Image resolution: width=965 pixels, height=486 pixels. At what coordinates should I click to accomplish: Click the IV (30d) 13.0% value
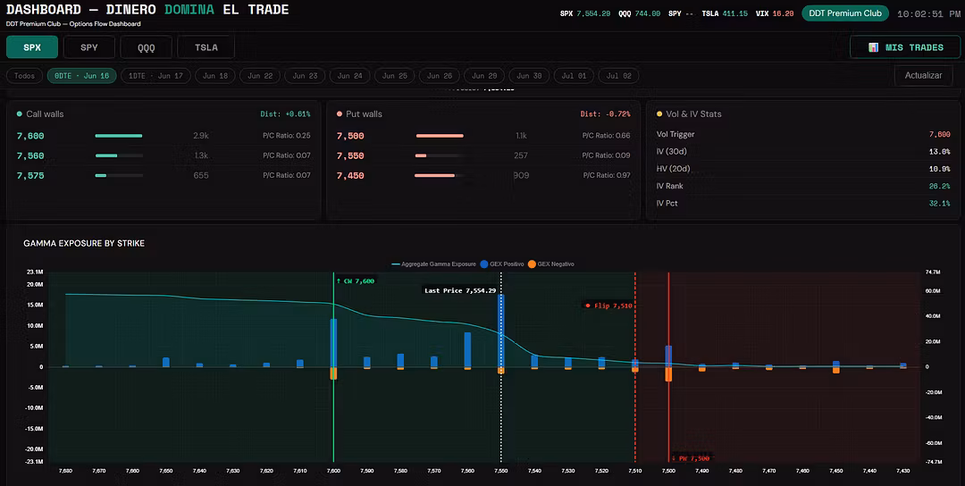(940, 151)
